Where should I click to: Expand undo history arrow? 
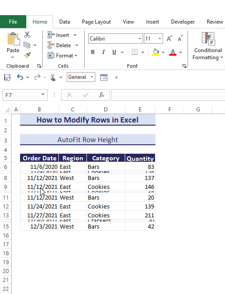pos(27,77)
